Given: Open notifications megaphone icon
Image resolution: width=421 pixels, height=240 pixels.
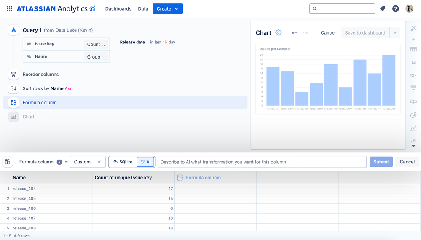Looking at the screenshot, I should 383,8.
